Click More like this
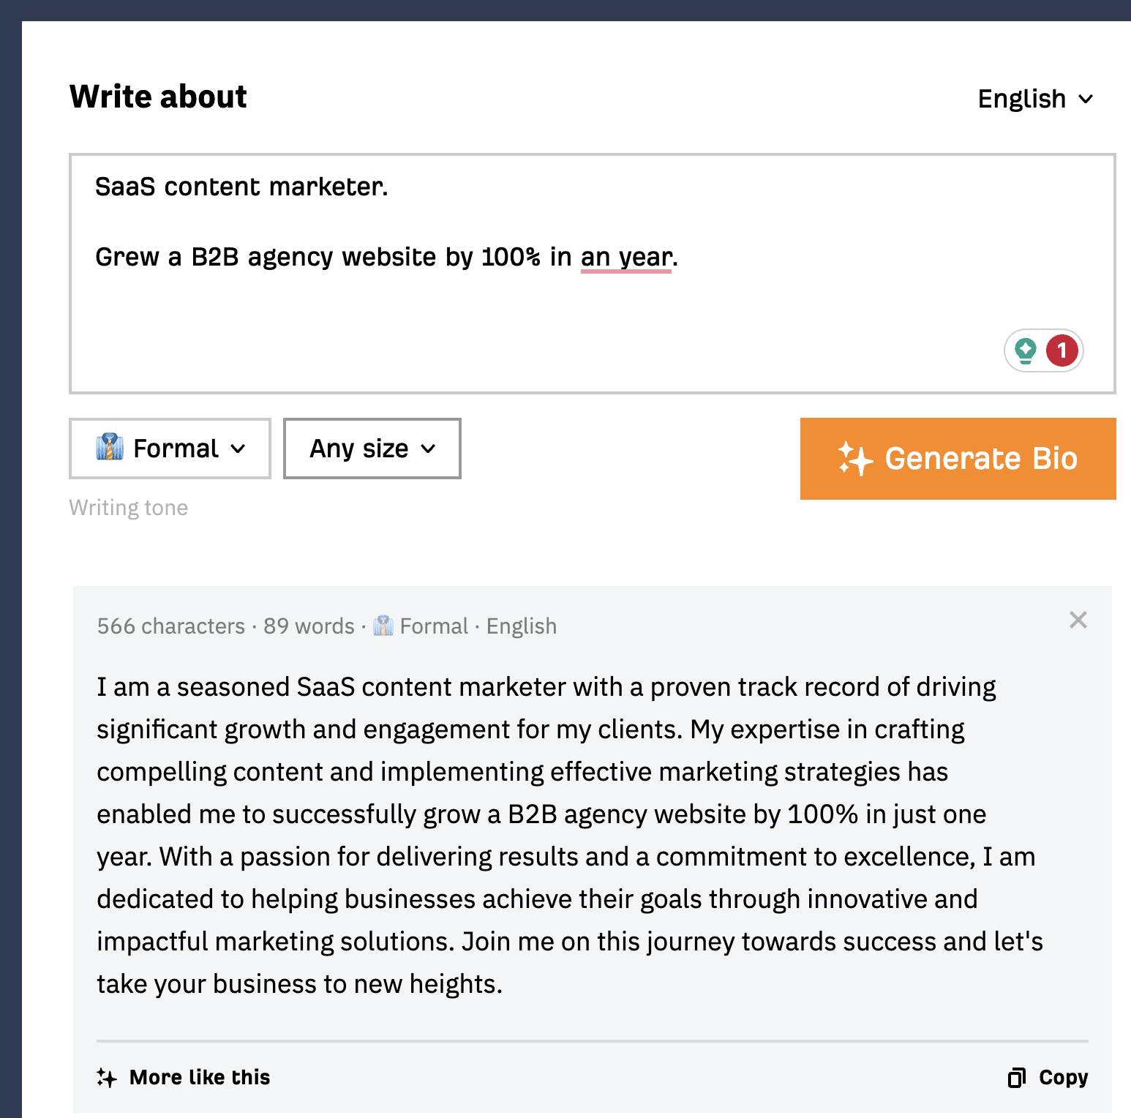Viewport: 1131px width, 1118px height. click(x=199, y=1077)
